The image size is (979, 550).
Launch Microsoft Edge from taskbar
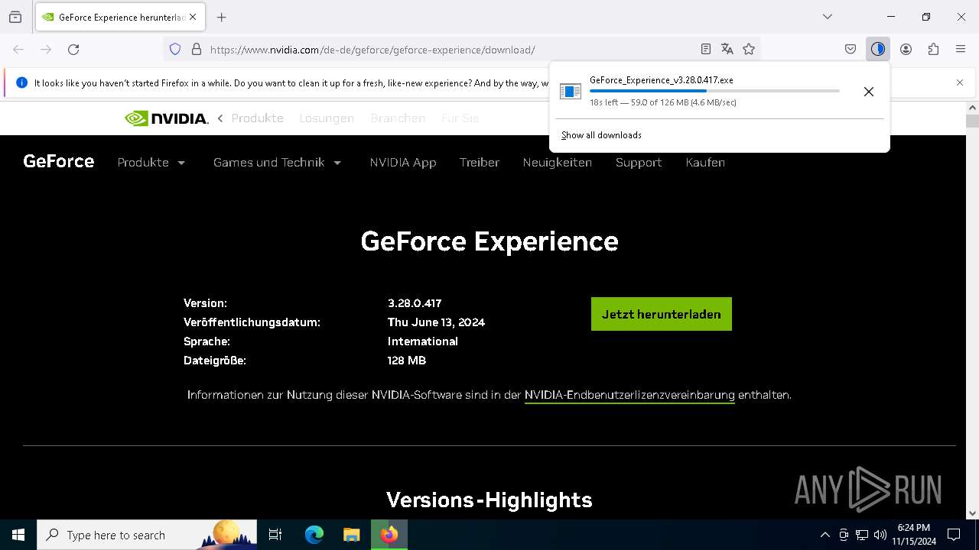tap(314, 535)
